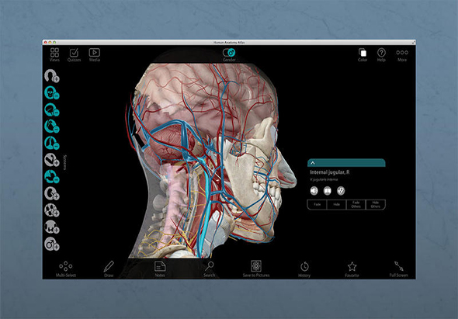
Task: Click the "Internal jugular, R" title
Action: (329, 172)
